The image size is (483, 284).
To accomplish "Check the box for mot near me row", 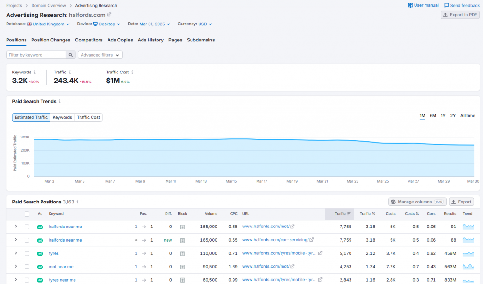I will [27, 267].
